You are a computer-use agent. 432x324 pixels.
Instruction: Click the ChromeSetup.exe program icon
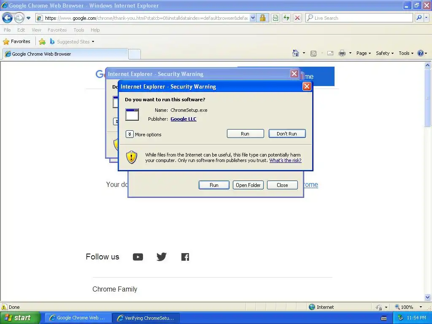132,115
